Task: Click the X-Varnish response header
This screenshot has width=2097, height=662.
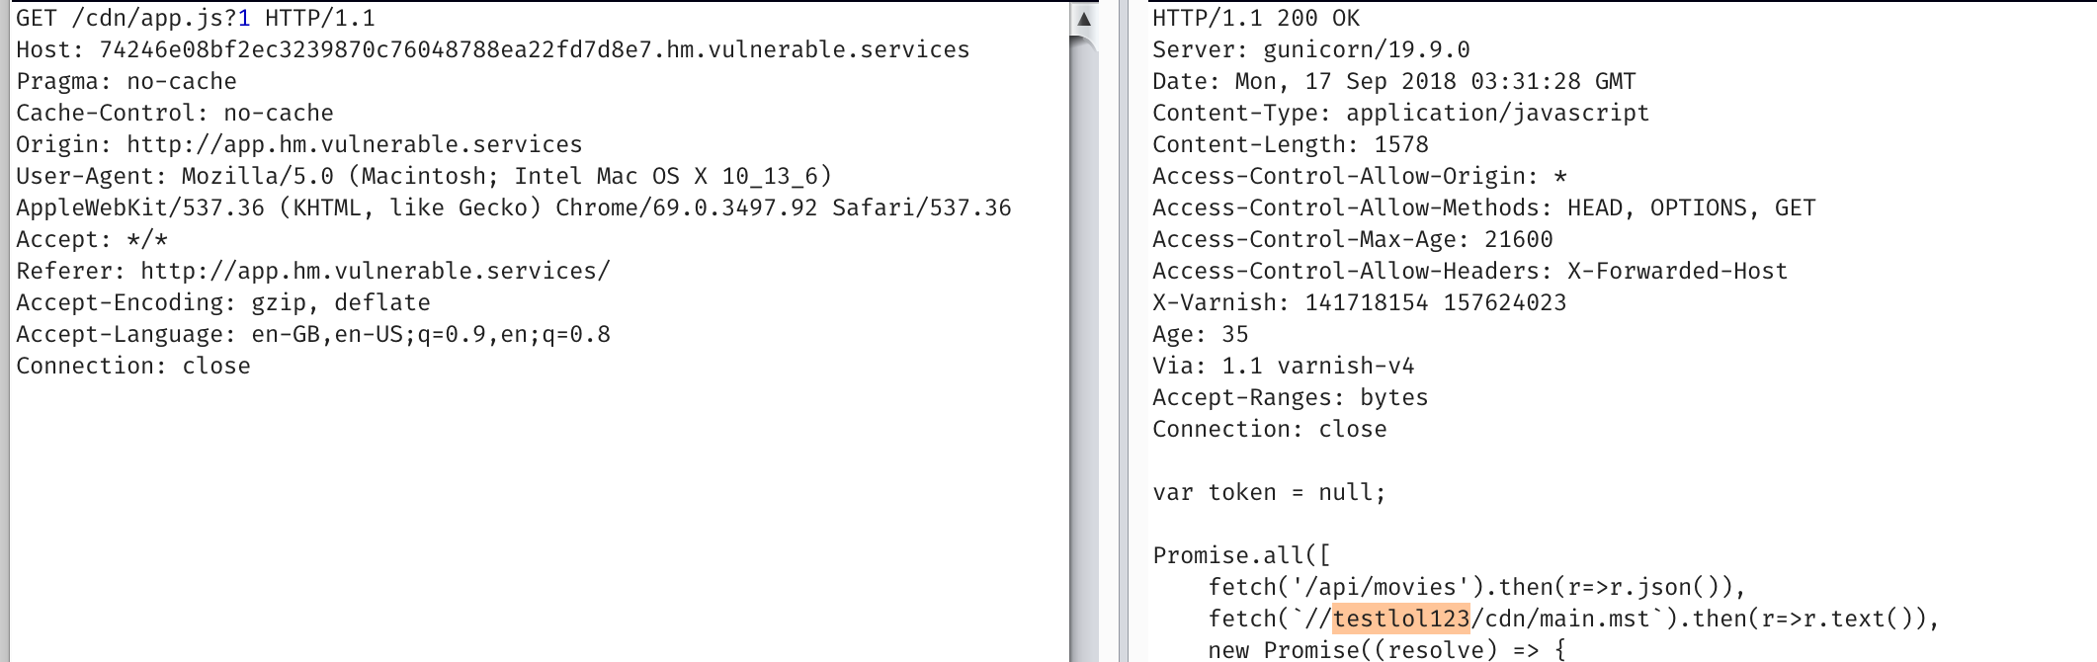Action: click(x=1359, y=303)
